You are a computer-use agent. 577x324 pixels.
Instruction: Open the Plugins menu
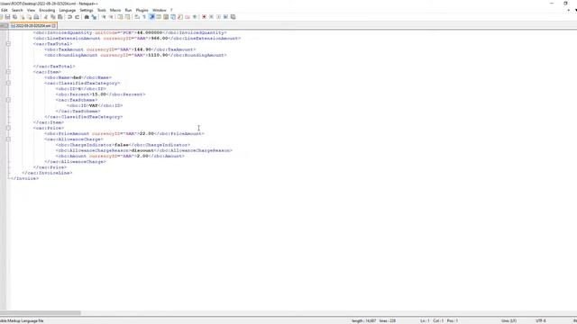pyautogui.click(x=142, y=10)
